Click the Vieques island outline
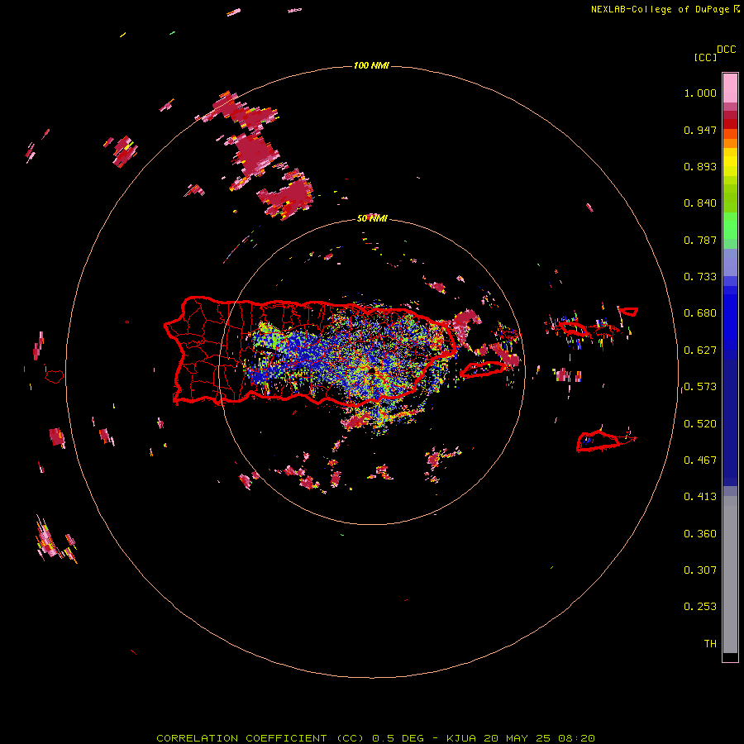The height and width of the screenshot is (744, 744). [483, 370]
